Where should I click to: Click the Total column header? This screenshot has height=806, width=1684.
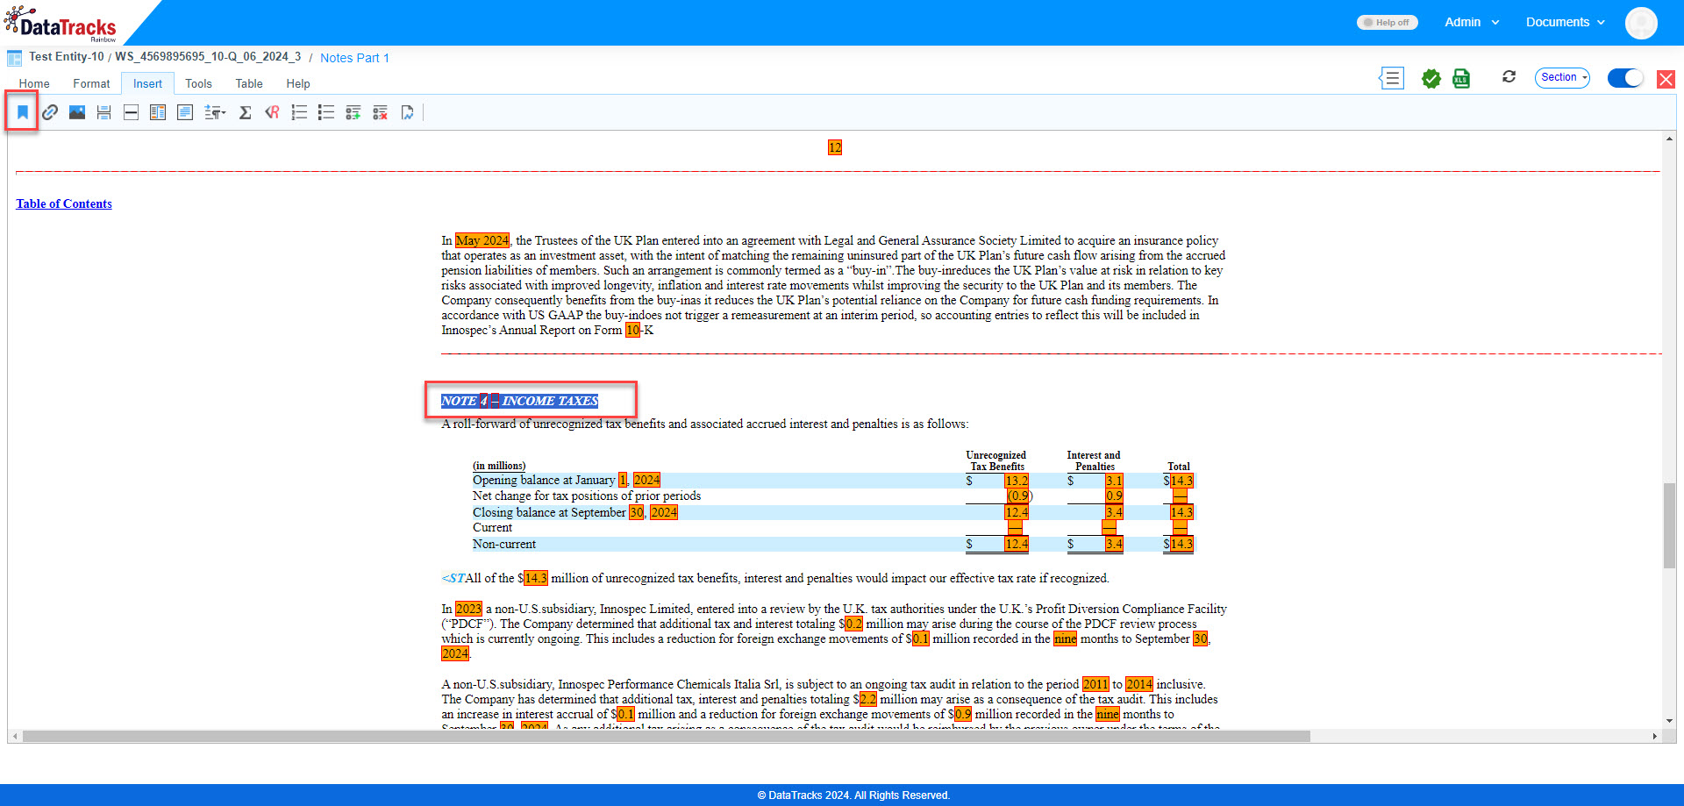coord(1179,467)
